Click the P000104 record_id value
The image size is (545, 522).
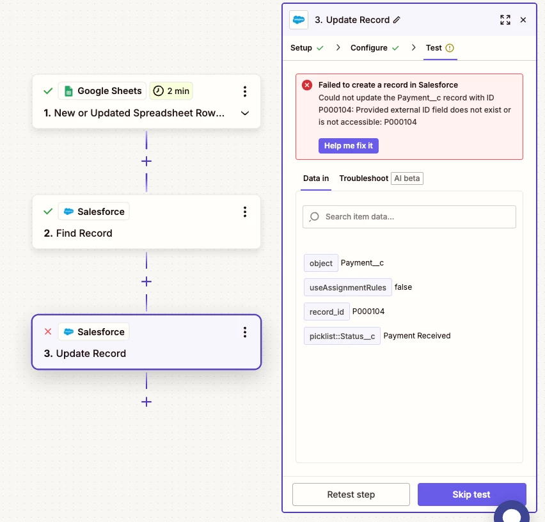click(368, 312)
